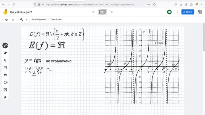Pick the Circle shape tool
Viewport: 205px width, 115px height.
5,82
